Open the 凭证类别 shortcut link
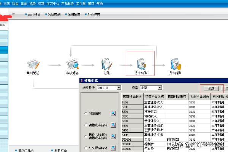 click(53, 14)
